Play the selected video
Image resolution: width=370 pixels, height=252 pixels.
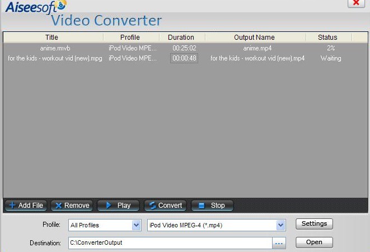(x=119, y=206)
